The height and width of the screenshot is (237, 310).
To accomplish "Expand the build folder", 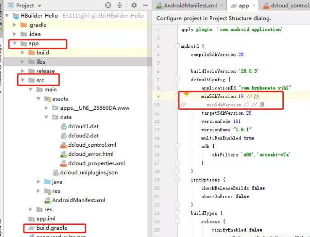I will click(x=23, y=52).
